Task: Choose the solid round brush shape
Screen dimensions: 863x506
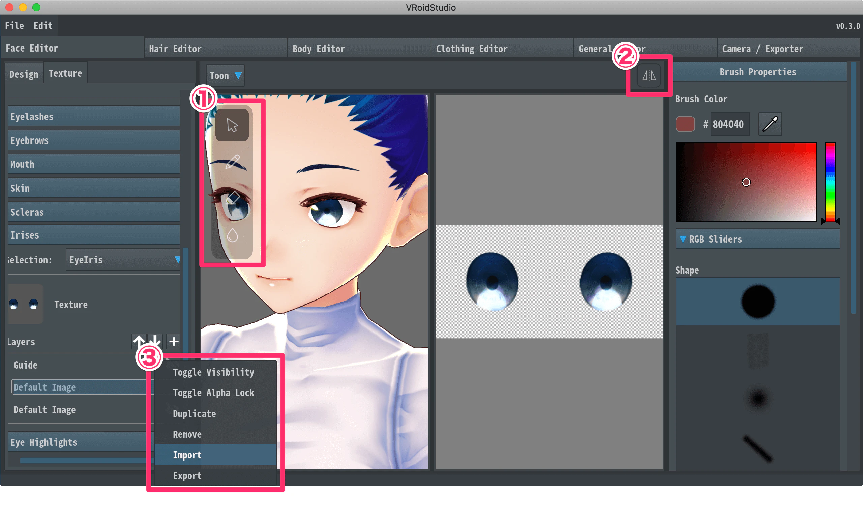Action: (758, 302)
